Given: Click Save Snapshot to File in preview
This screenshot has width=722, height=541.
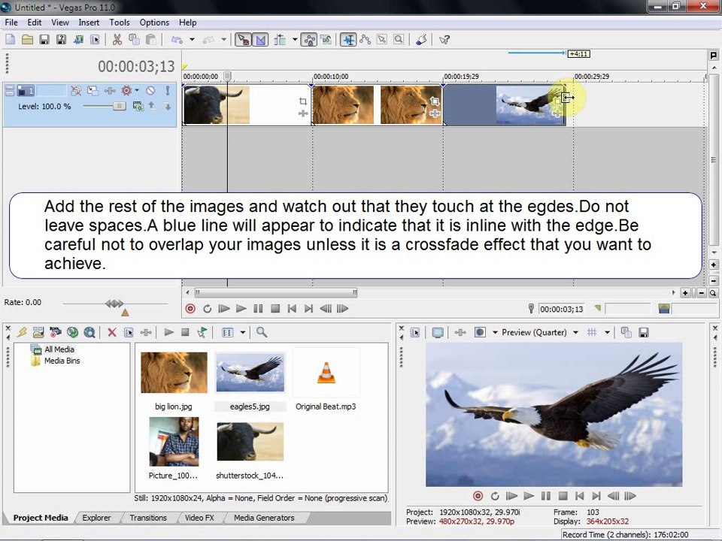Looking at the screenshot, I should point(643,332).
